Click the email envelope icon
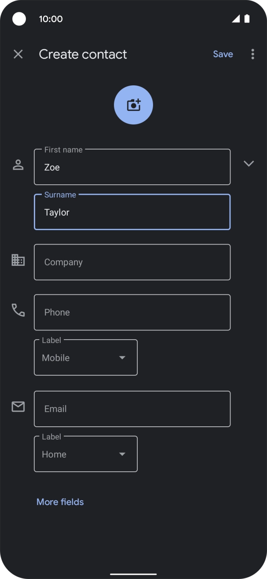 [x=18, y=407]
